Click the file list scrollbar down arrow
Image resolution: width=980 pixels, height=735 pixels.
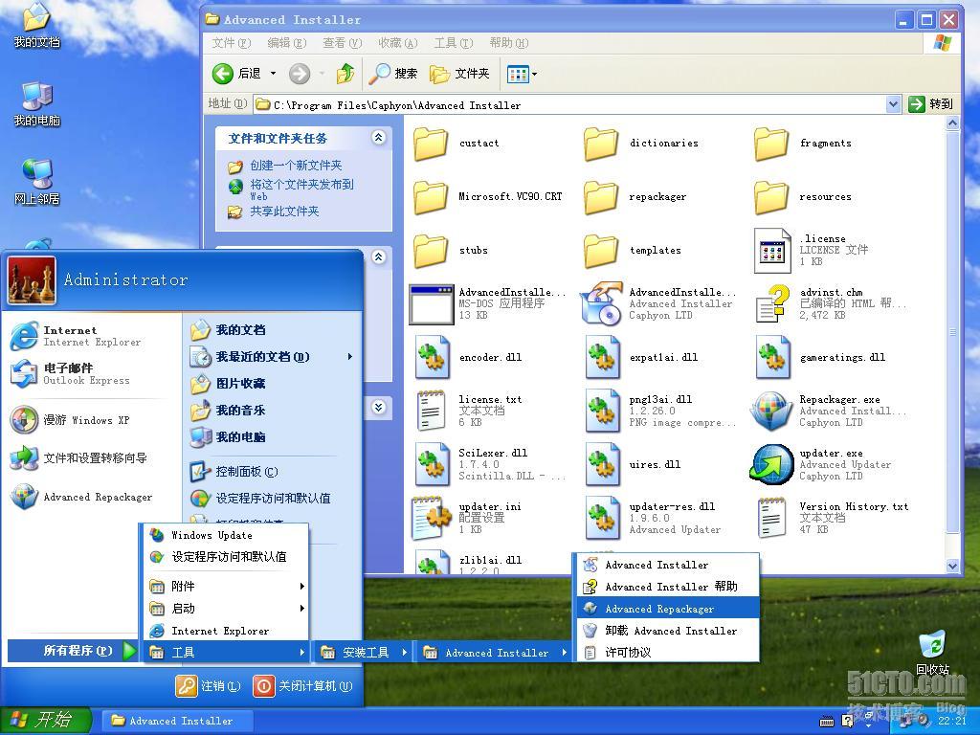(952, 565)
